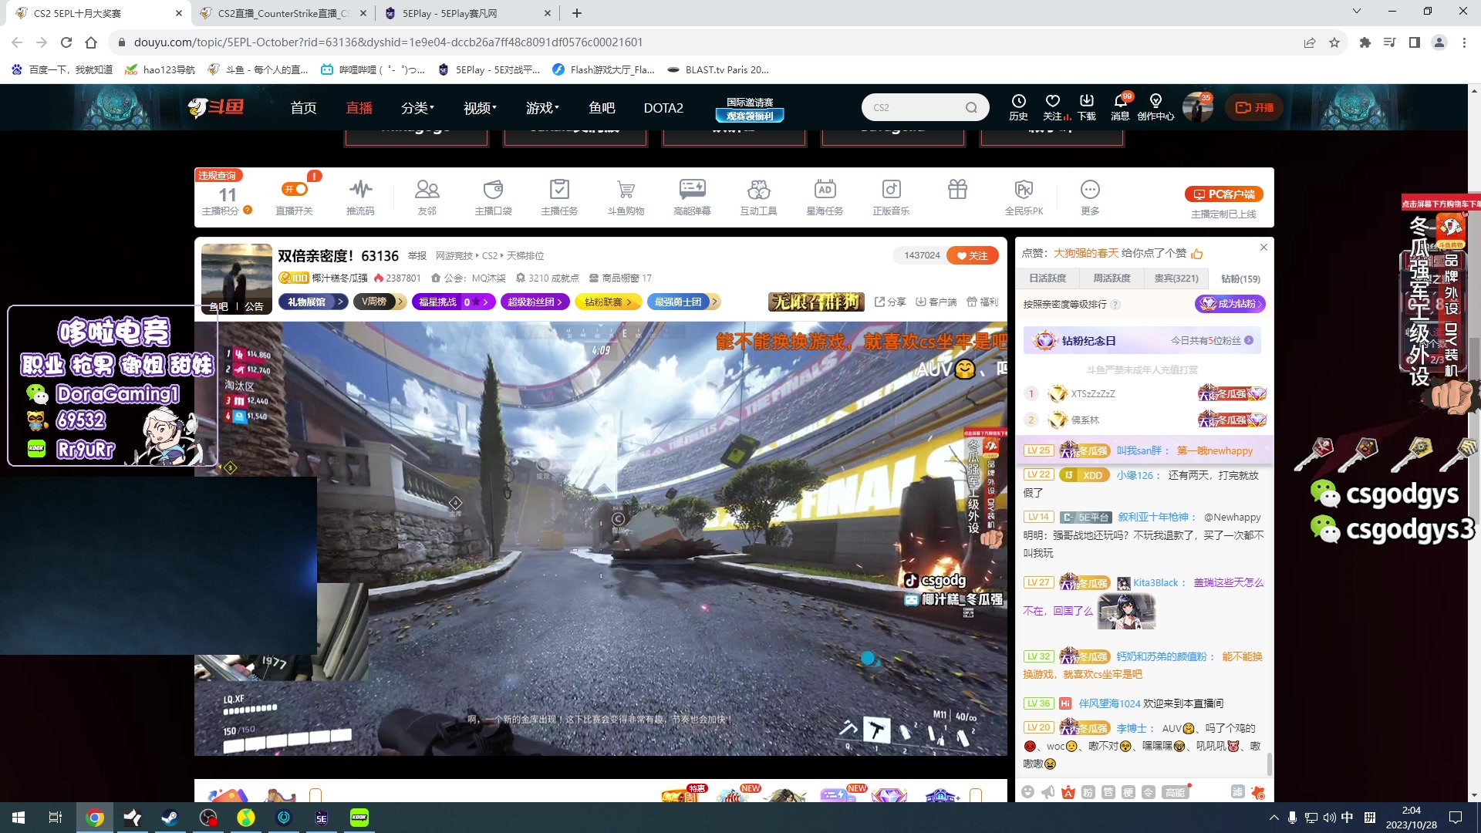
Task: Go to 首页 home navigation
Action: 303,108
